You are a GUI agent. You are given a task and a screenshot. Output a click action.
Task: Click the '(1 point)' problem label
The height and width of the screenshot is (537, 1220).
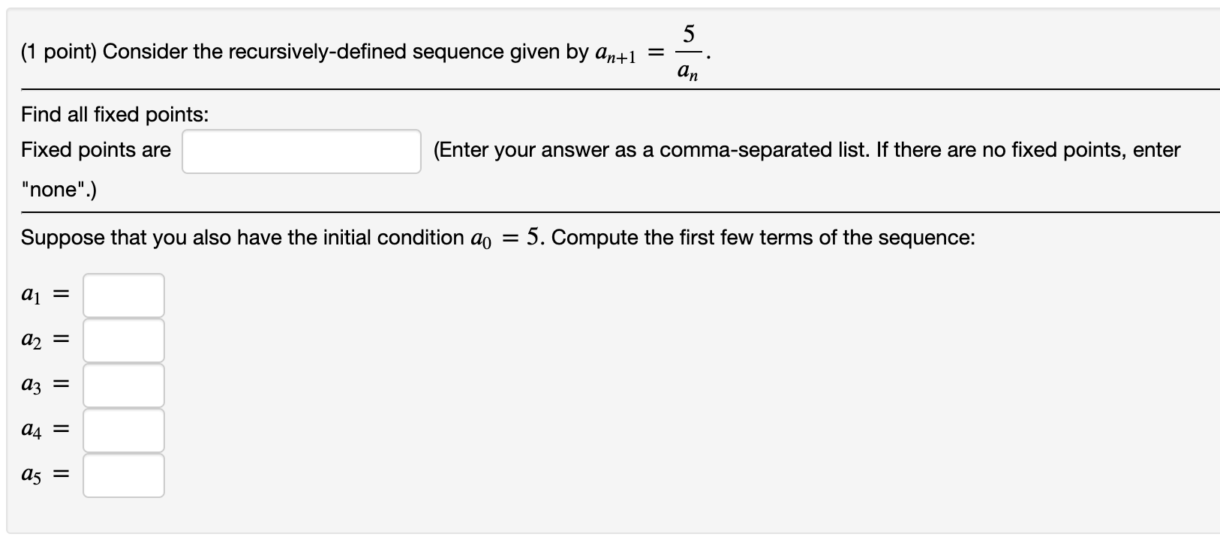click(58, 51)
